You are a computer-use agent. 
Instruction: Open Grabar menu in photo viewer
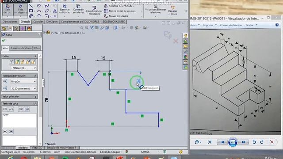tap(252, 25)
